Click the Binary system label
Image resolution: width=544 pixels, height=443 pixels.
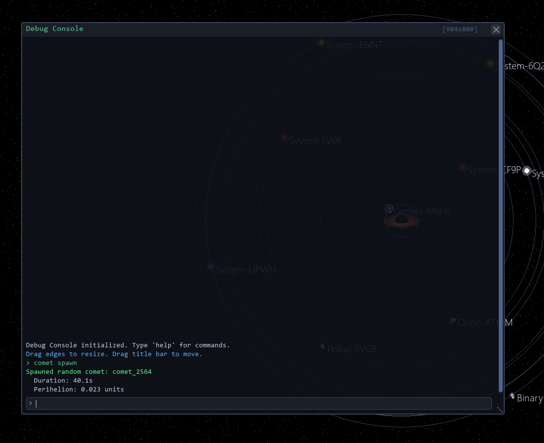[530, 398]
